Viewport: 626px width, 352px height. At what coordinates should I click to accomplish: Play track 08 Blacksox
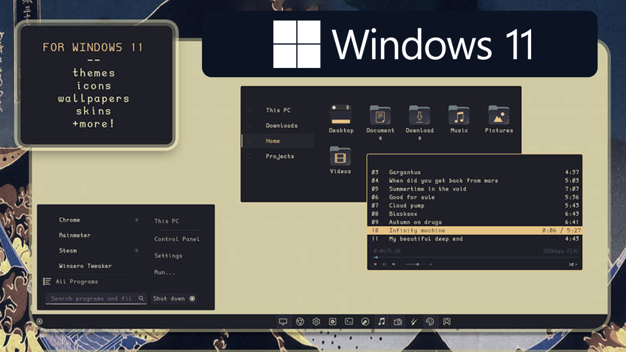click(475, 214)
